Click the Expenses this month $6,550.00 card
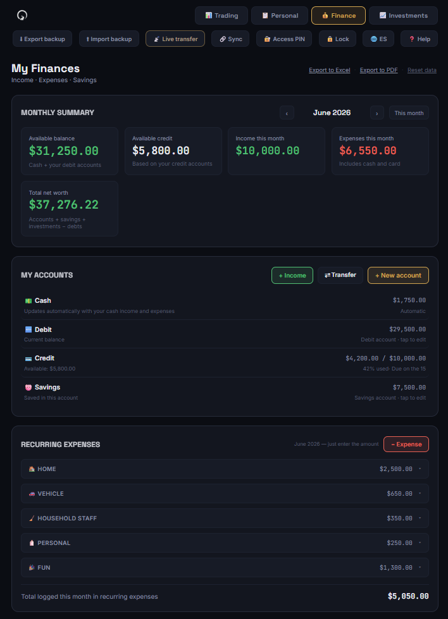This screenshot has height=619, width=448. 380,151
